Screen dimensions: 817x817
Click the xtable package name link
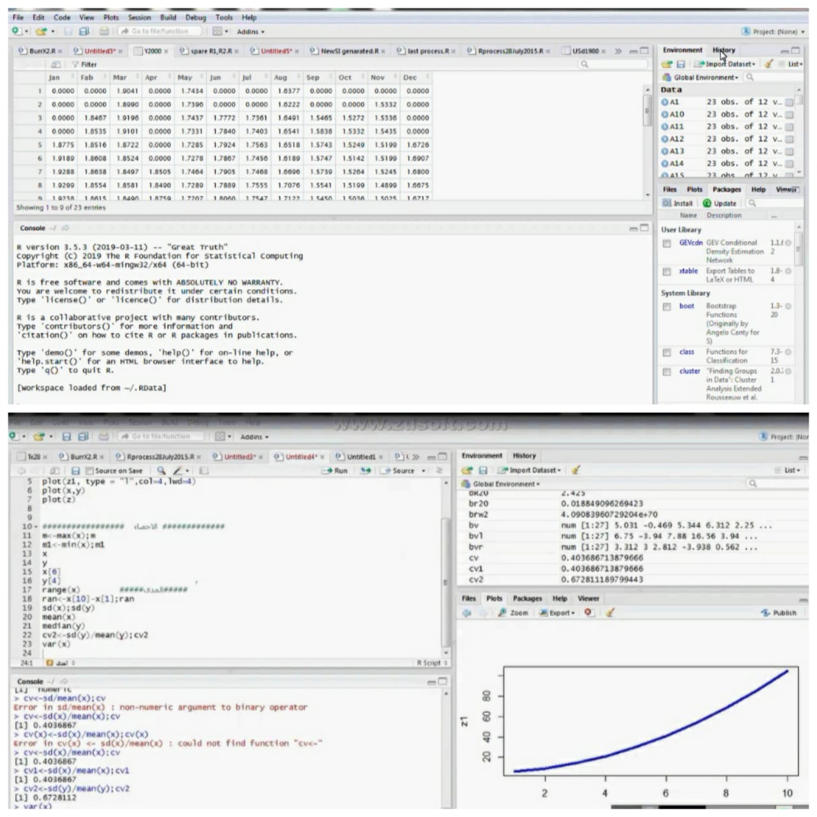tap(688, 271)
